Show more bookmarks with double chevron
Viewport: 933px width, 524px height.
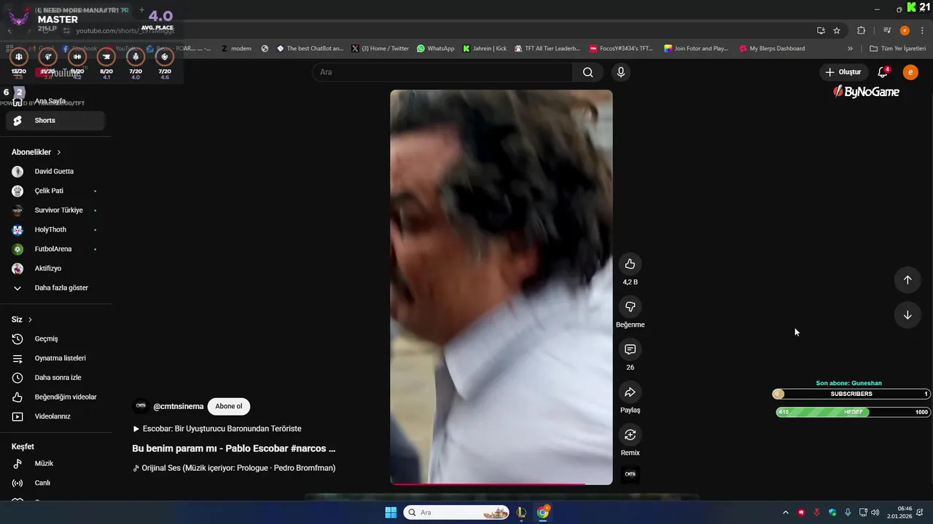tap(850, 49)
